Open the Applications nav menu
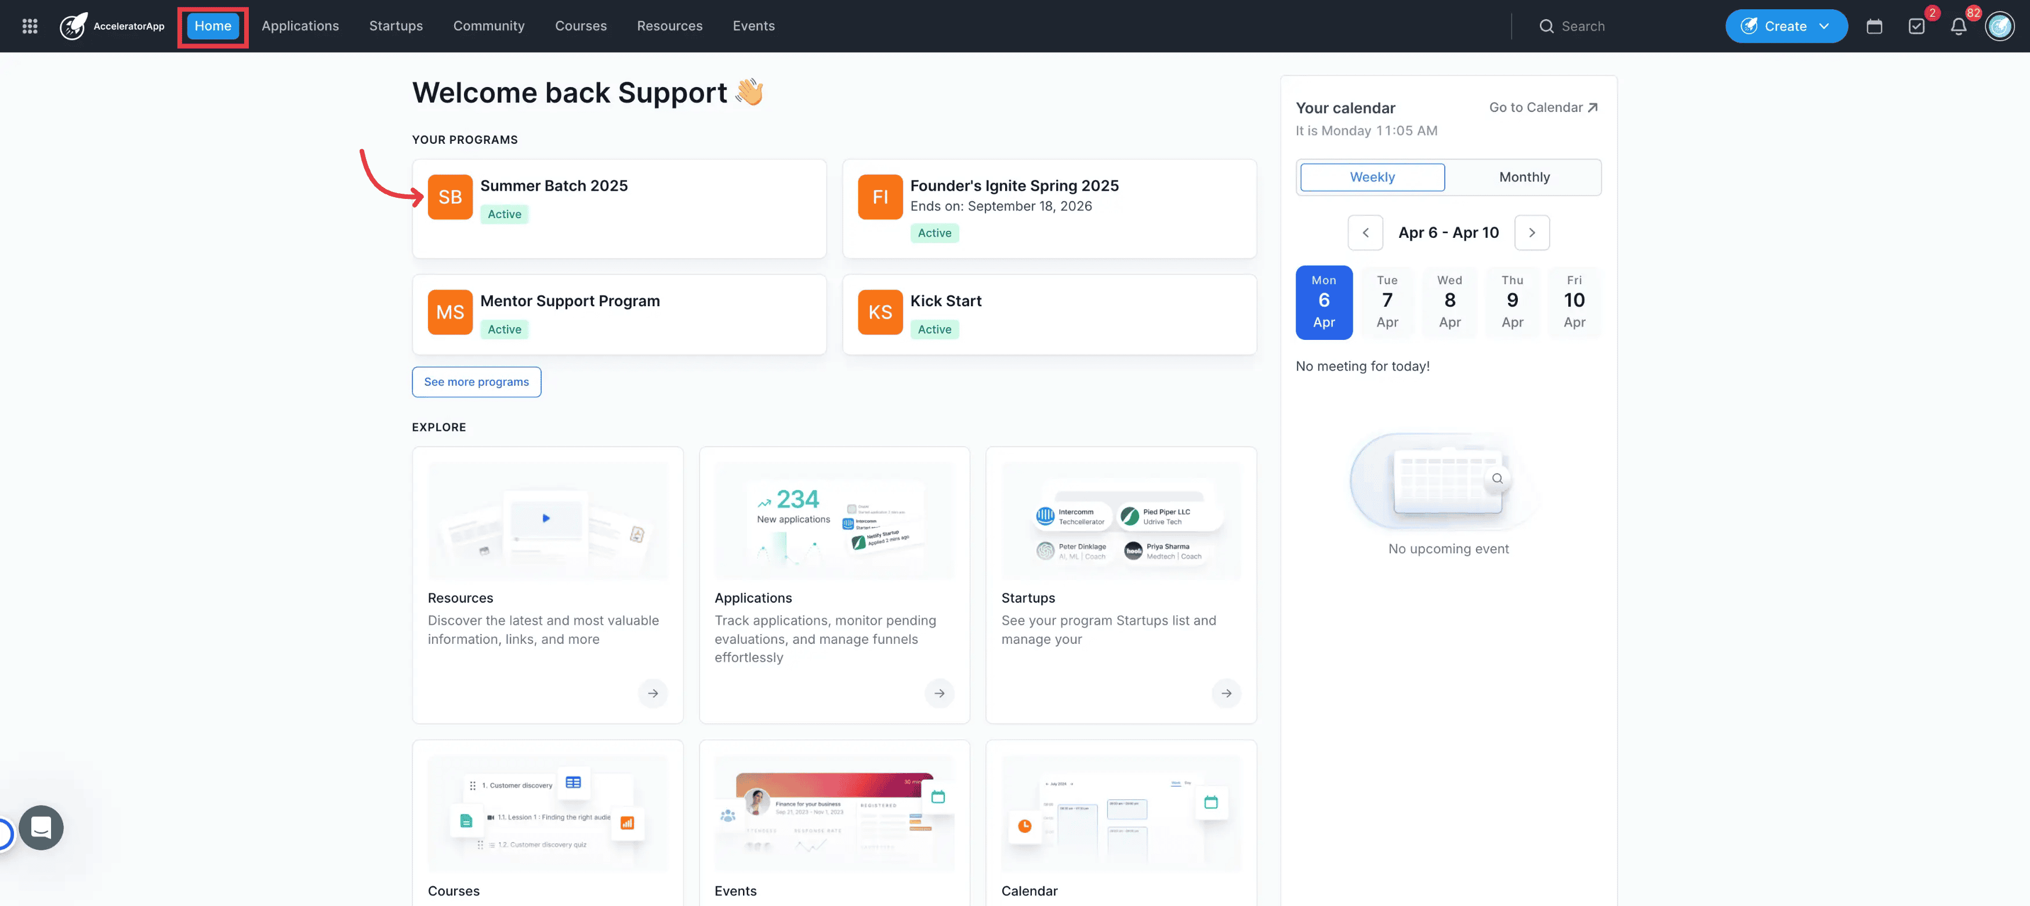The width and height of the screenshot is (2030, 906). coord(300,26)
